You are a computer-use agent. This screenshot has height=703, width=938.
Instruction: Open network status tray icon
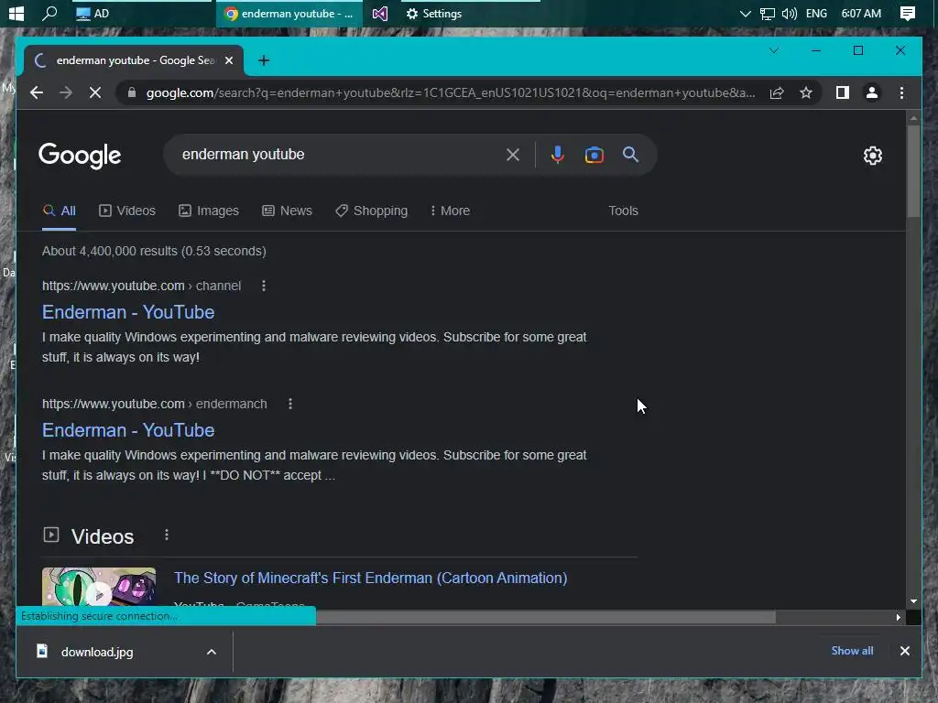(x=767, y=13)
